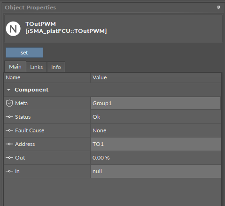This screenshot has height=206, width=225.
Task: Click the round N component icon
Action: (x=13, y=29)
